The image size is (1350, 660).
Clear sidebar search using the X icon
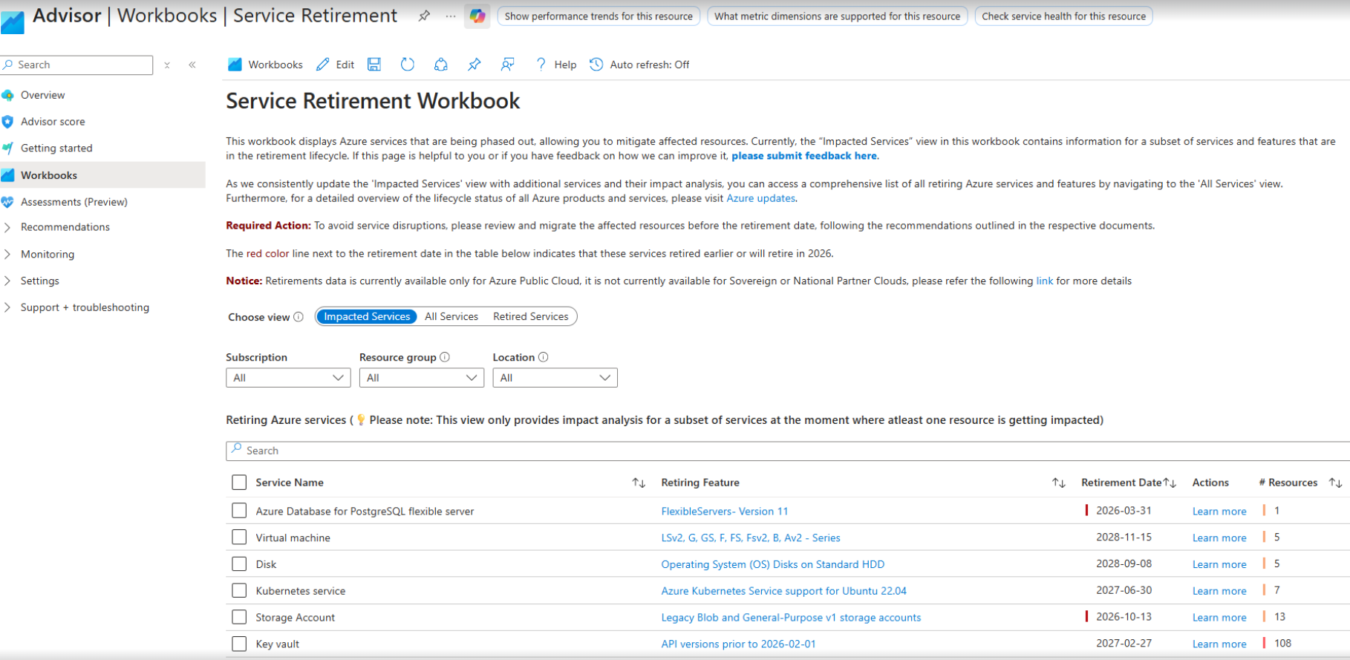(x=167, y=65)
